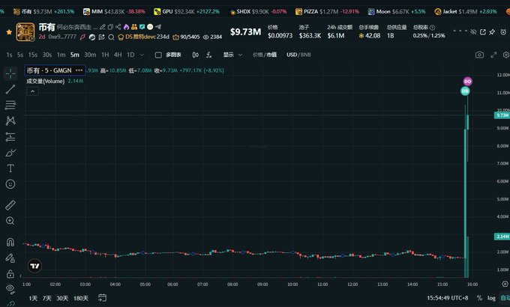Open timezone menu 15:54:49 UTC+8
The width and height of the screenshot is (510, 307).
coord(448,298)
